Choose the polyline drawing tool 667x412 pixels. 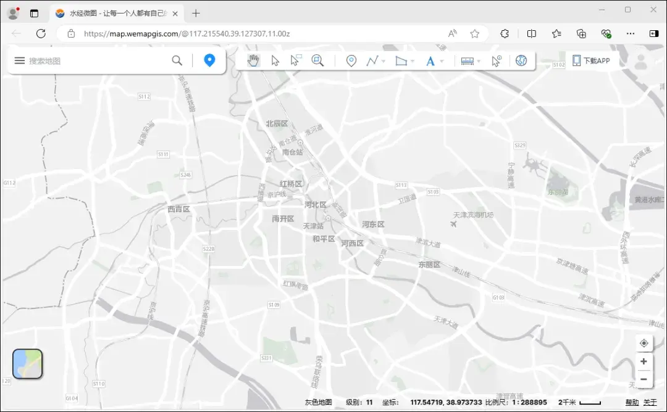(x=372, y=60)
